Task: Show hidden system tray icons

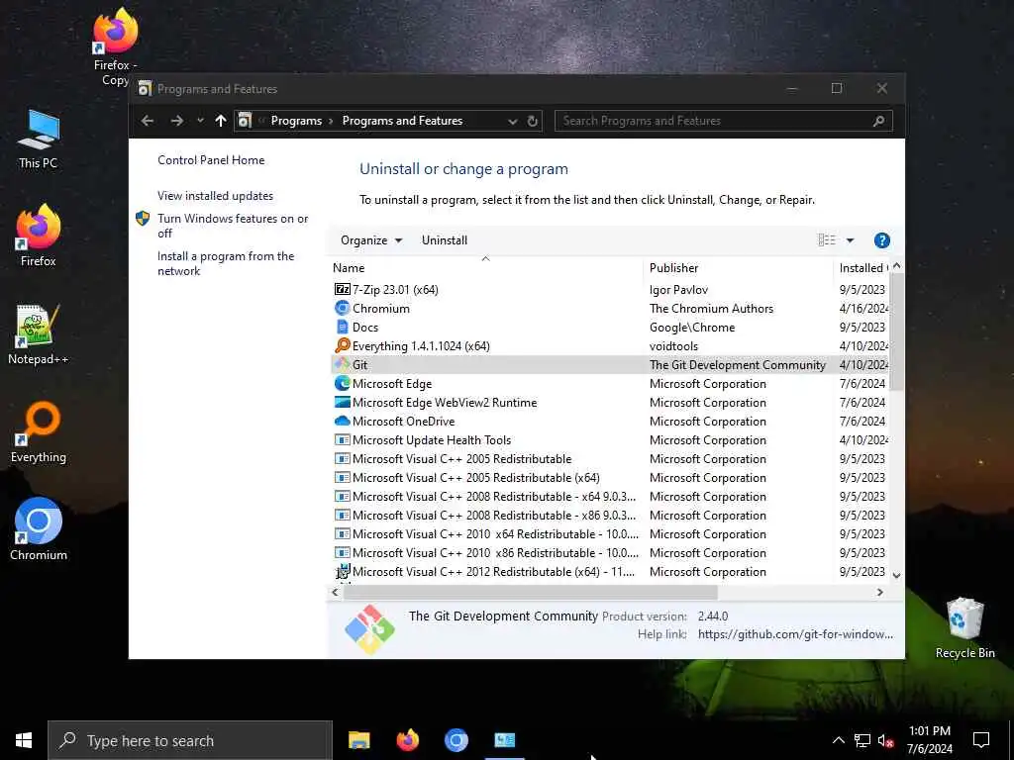Action: coord(838,740)
